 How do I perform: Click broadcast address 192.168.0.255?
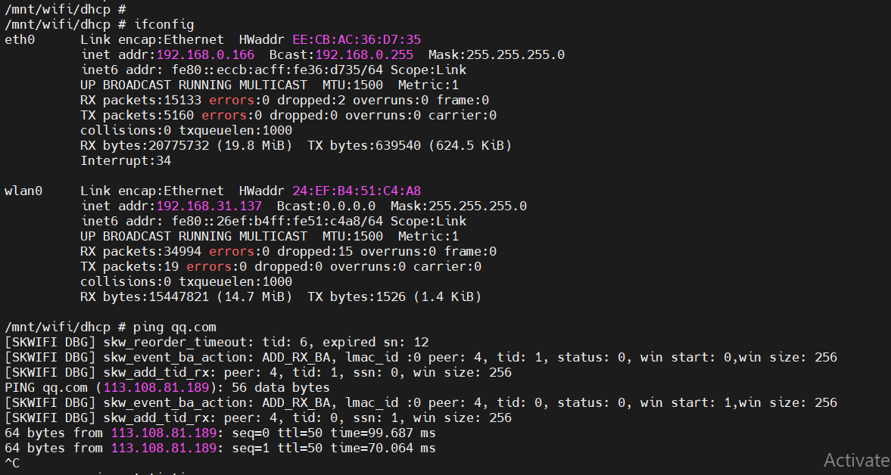tap(364, 54)
